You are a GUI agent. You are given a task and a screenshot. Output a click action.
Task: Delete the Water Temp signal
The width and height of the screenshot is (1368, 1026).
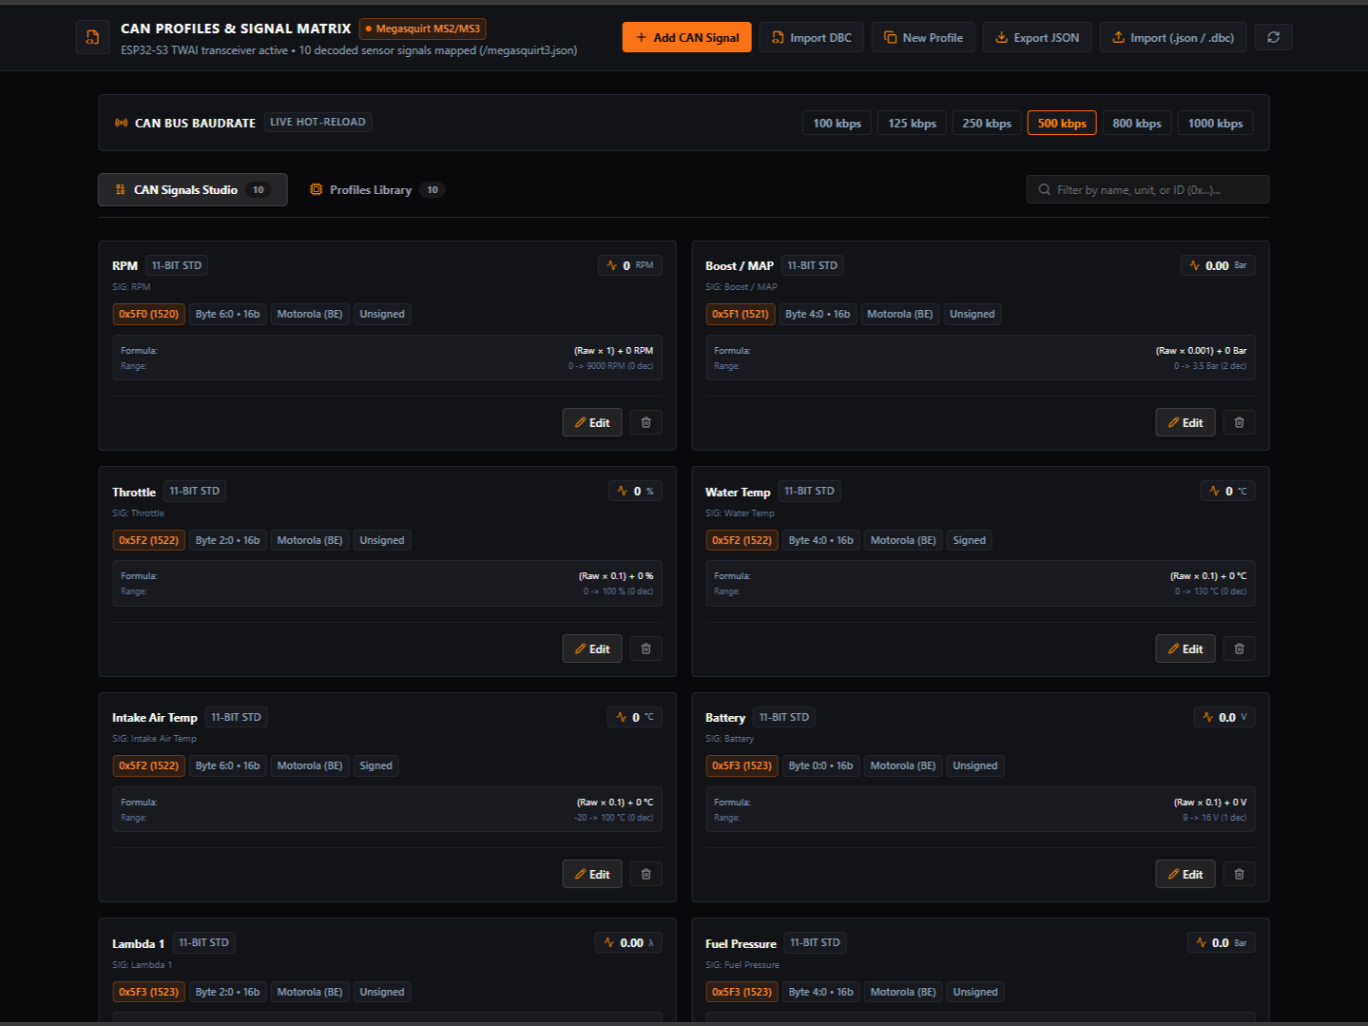pos(1239,649)
